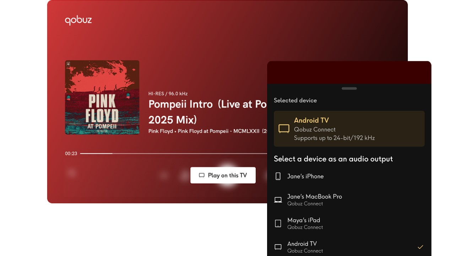Click the checkmark next to Android TV
Viewport: 455px width, 256px height.
click(x=420, y=247)
